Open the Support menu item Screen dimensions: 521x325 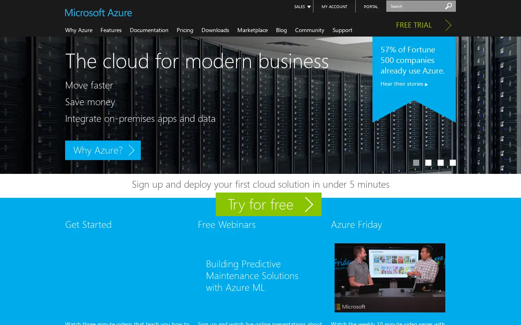click(x=342, y=30)
